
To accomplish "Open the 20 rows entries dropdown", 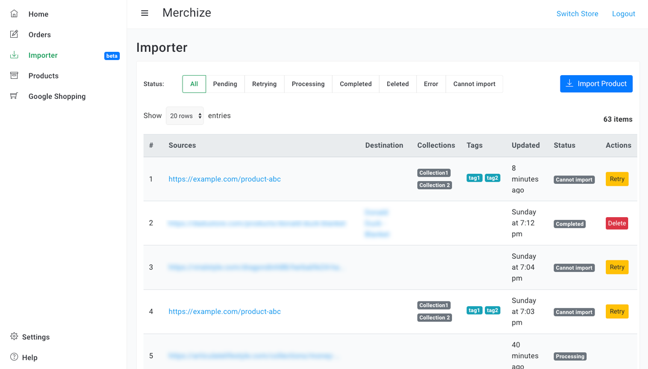I will click(185, 116).
